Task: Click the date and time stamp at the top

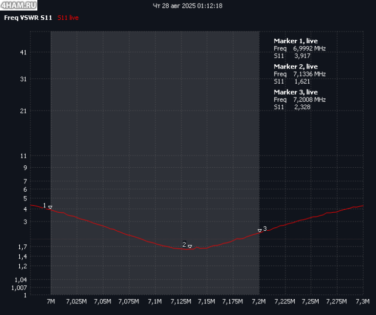Action: [x=187, y=6]
